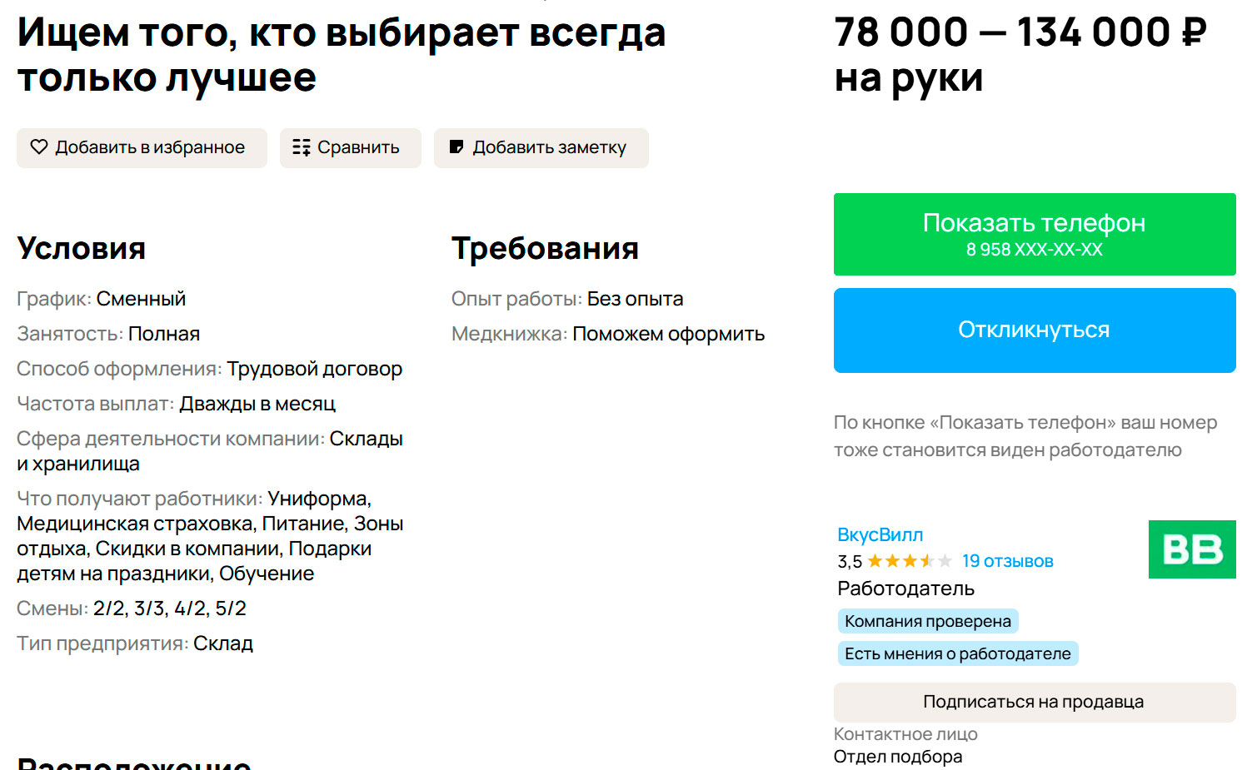Click the Есть мнения о работодателе badge
Screen dimensions: 1252x770
[957, 653]
